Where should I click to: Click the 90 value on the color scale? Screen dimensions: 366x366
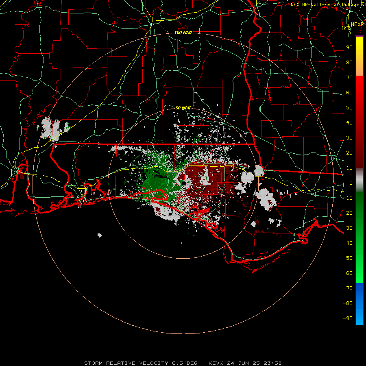(x=349, y=48)
